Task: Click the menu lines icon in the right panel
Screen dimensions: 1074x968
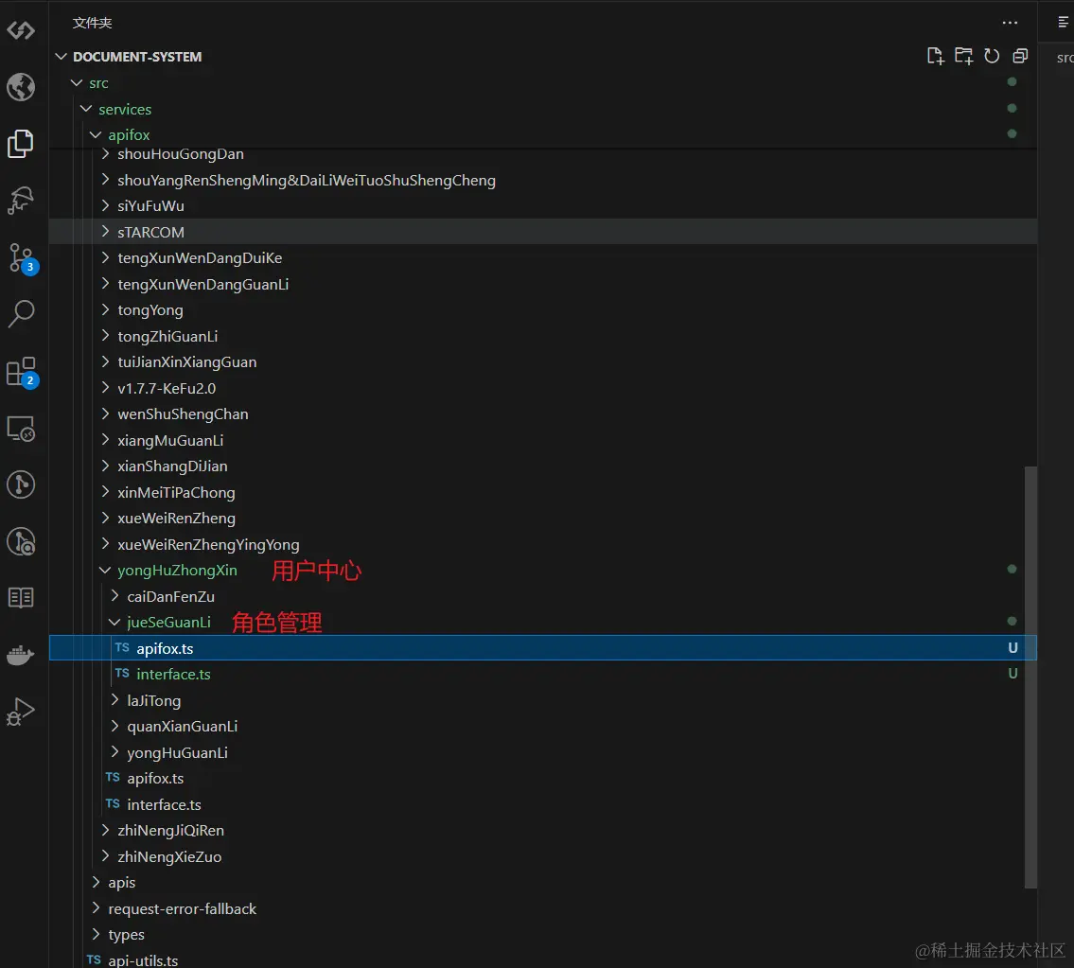Action: point(1063,23)
